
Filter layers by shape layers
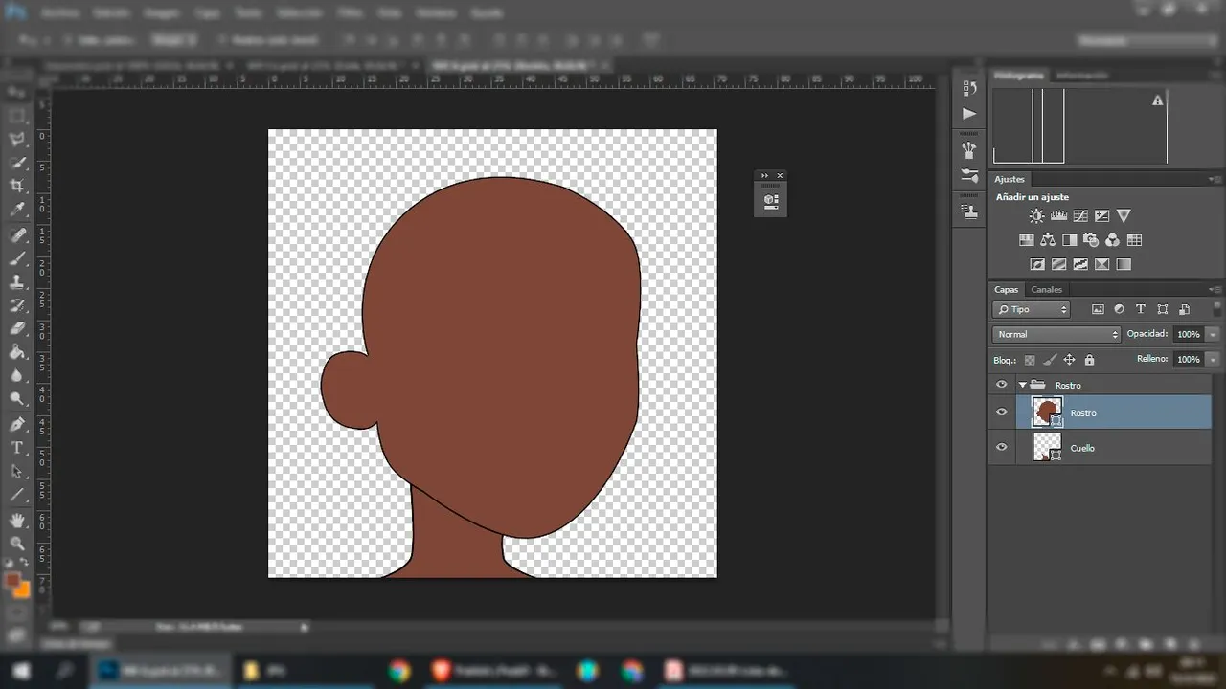[1162, 309]
